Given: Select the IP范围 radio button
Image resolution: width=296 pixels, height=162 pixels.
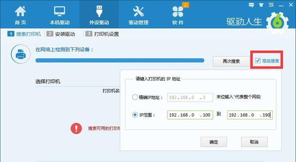Looking at the screenshot, I should click(135, 115).
